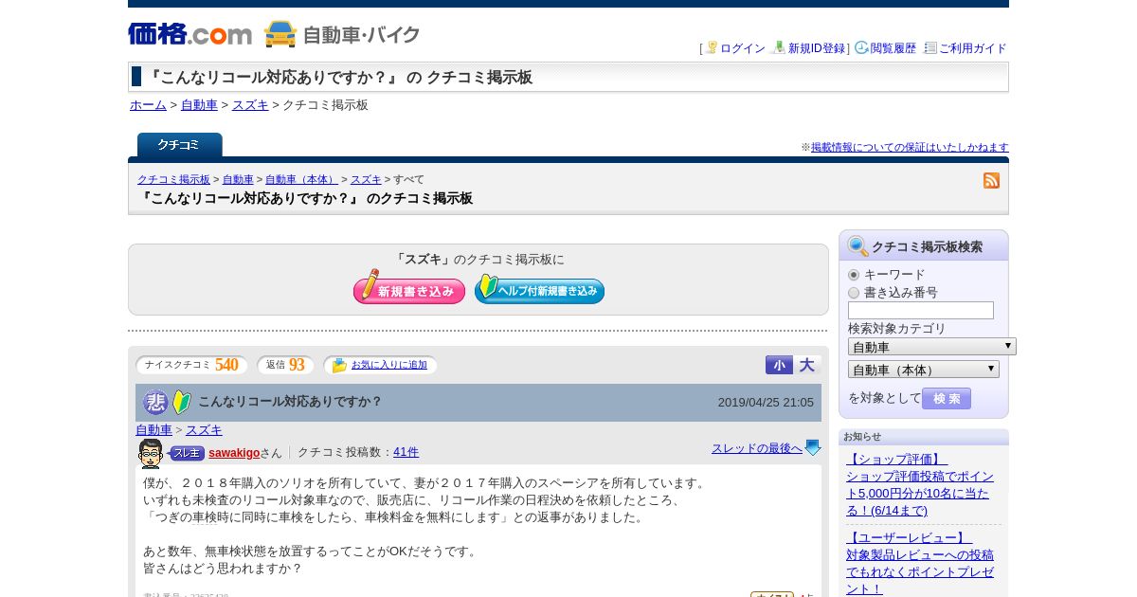
Task: Click the sad face mood icon
Action: pos(155,402)
